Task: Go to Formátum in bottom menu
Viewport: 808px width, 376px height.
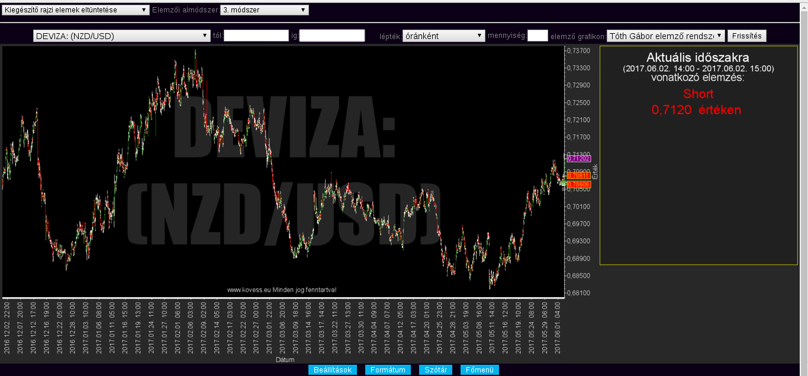Action: (388, 370)
